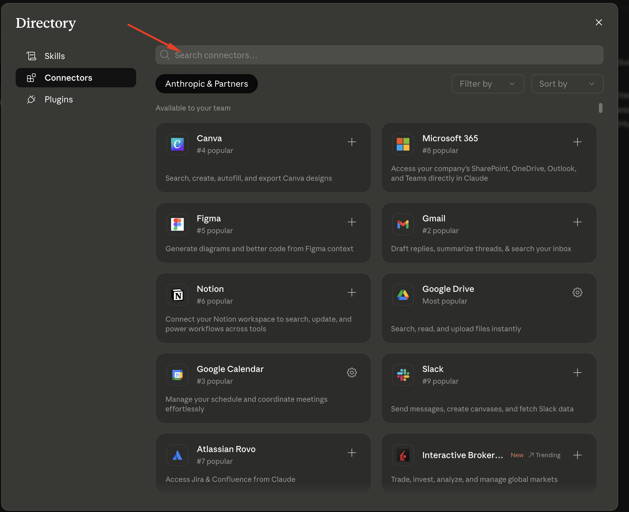629x512 pixels.
Task: Click 'Draft replies, summarize threads' description
Action: (x=481, y=248)
